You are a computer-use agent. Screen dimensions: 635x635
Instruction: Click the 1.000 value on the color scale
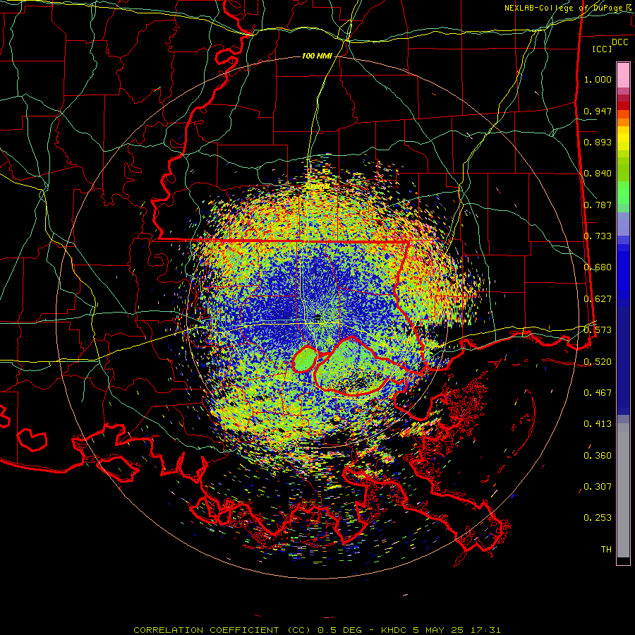coord(598,79)
